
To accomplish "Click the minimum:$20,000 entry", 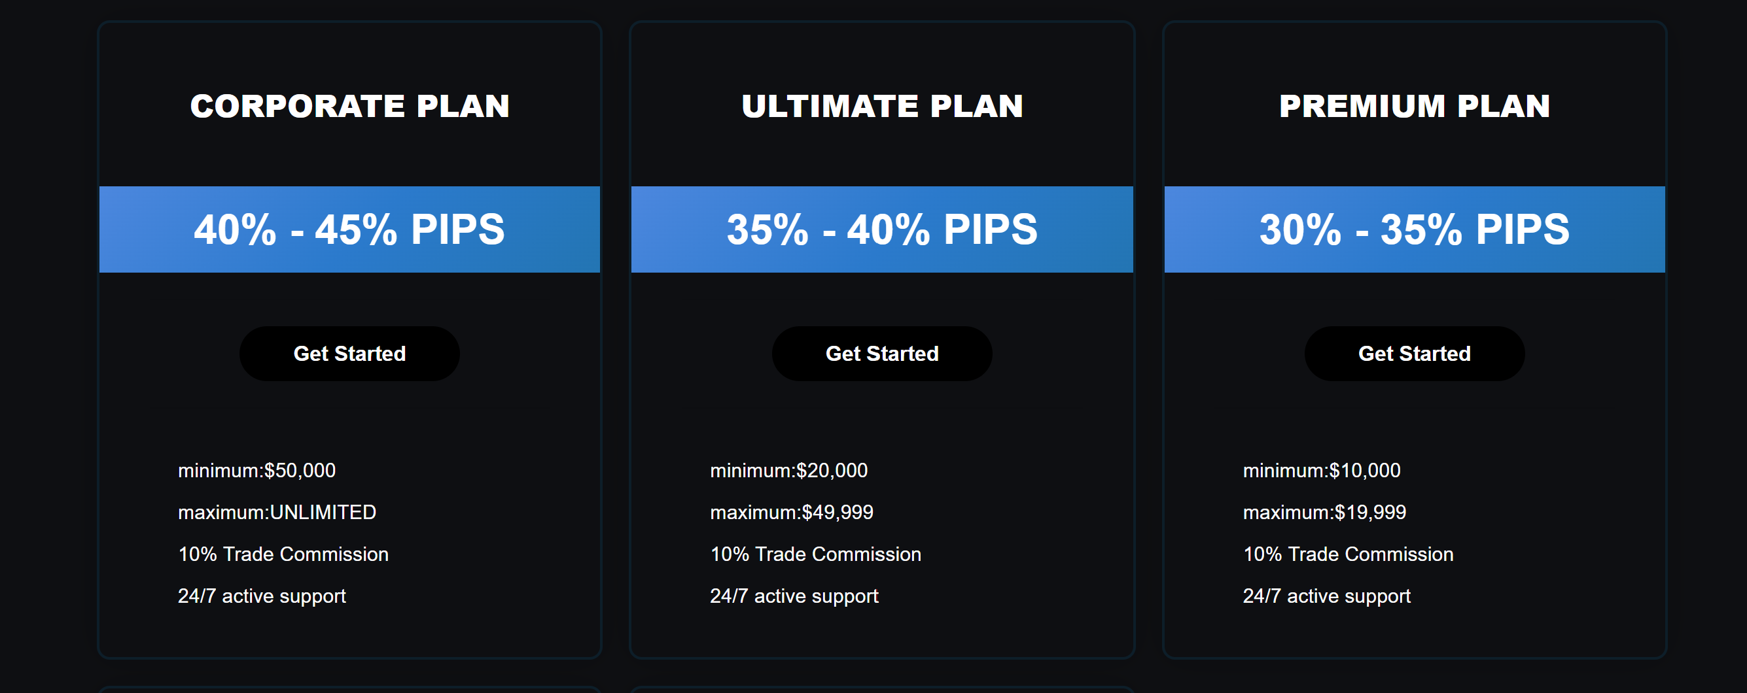I will tap(788, 471).
